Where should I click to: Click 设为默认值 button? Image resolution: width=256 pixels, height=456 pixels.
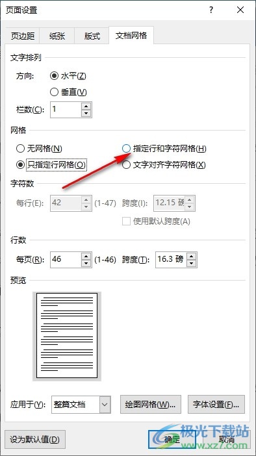tap(35, 439)
